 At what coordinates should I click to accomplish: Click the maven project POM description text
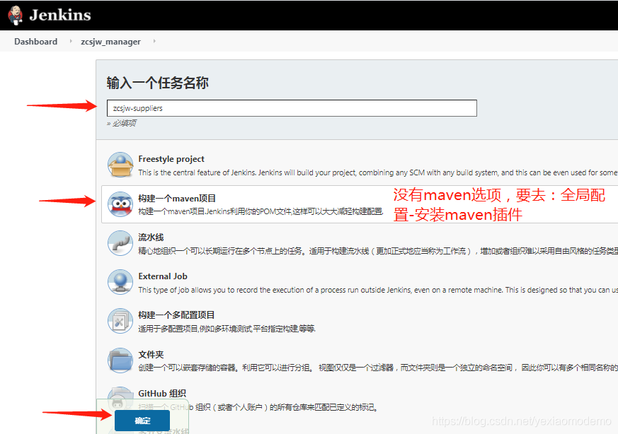point(261,211)
